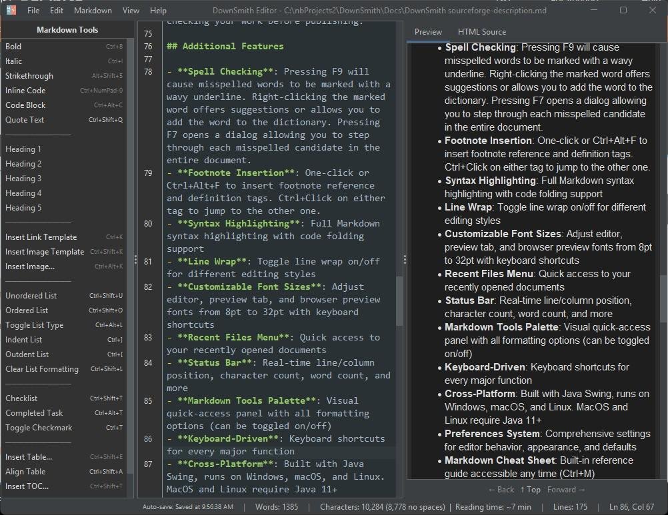Click Align Table
This screenshot has height=515, width=668.
click(x=64, y=472)
